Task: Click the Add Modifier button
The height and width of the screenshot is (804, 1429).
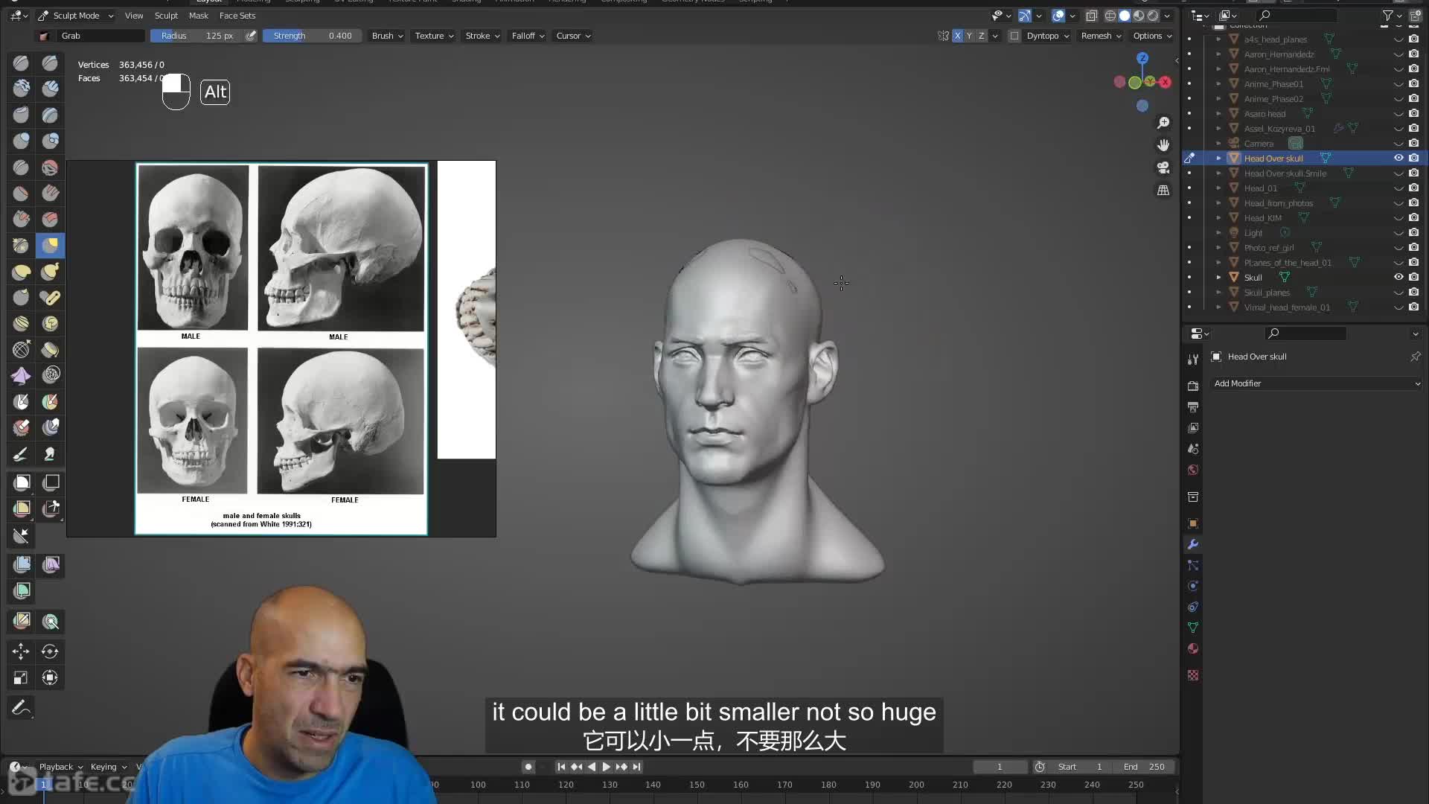Action: [1317, 383]
